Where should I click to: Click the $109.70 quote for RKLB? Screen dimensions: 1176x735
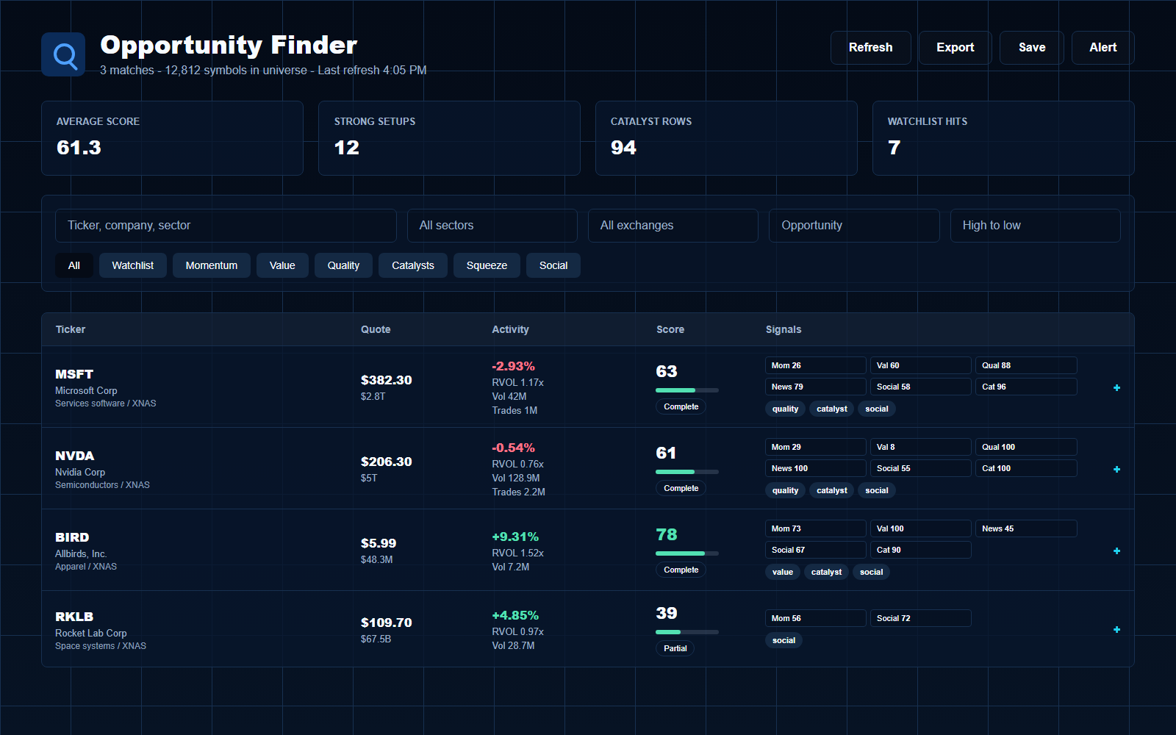(386, 623)
